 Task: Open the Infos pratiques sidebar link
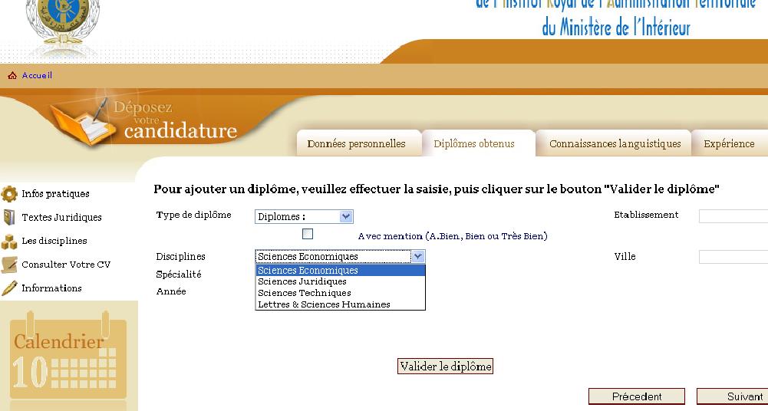click(x=55, y=194)
